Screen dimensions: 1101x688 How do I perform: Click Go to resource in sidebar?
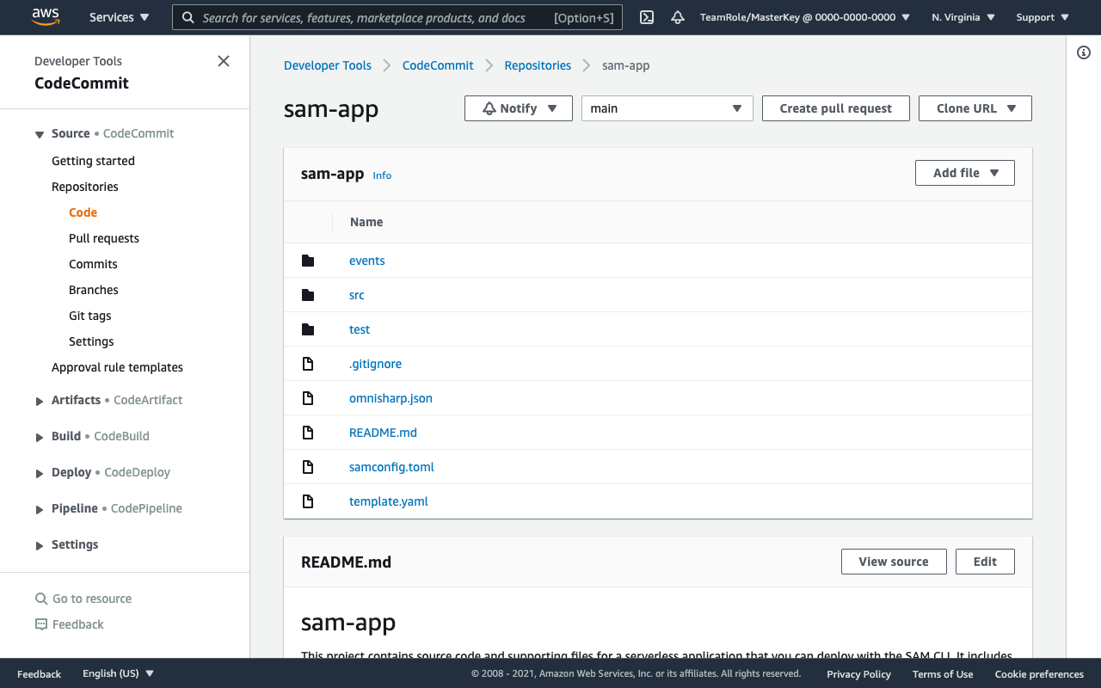pos(92,599)
